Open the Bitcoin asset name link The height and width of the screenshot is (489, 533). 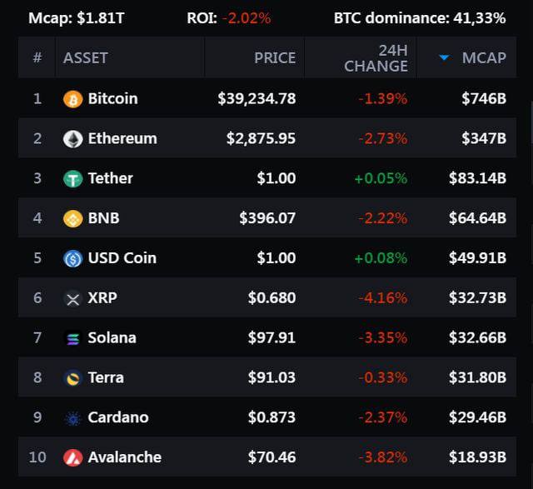(x=112, y=98)
